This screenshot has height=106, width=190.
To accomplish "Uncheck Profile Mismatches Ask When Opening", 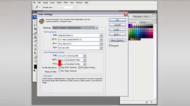I will pos(60,67).
